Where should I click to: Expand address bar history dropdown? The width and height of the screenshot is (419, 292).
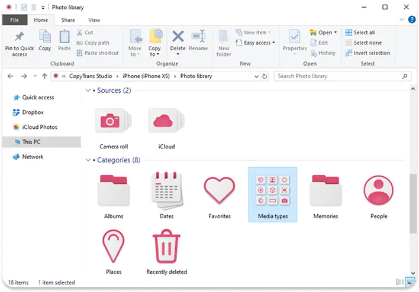click(x=256, y=77)
